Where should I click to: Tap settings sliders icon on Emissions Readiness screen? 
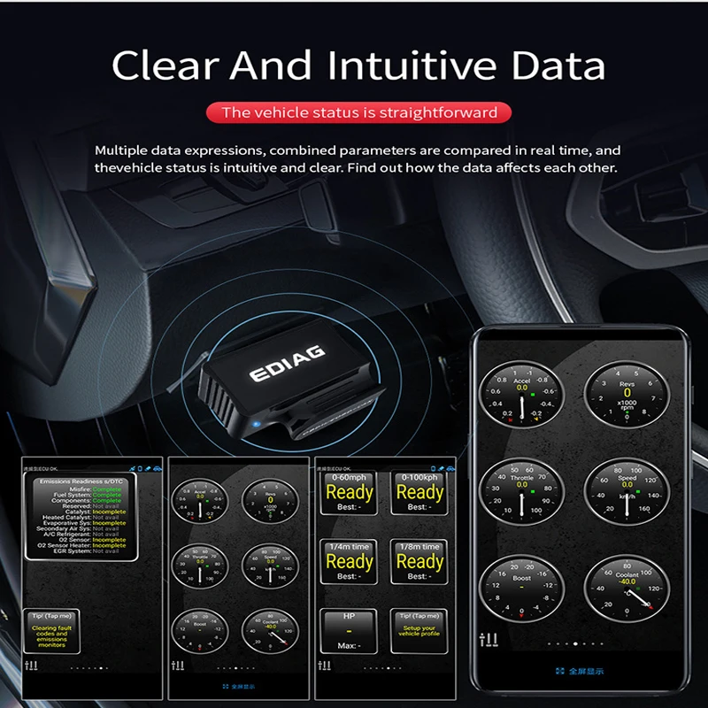31,666
